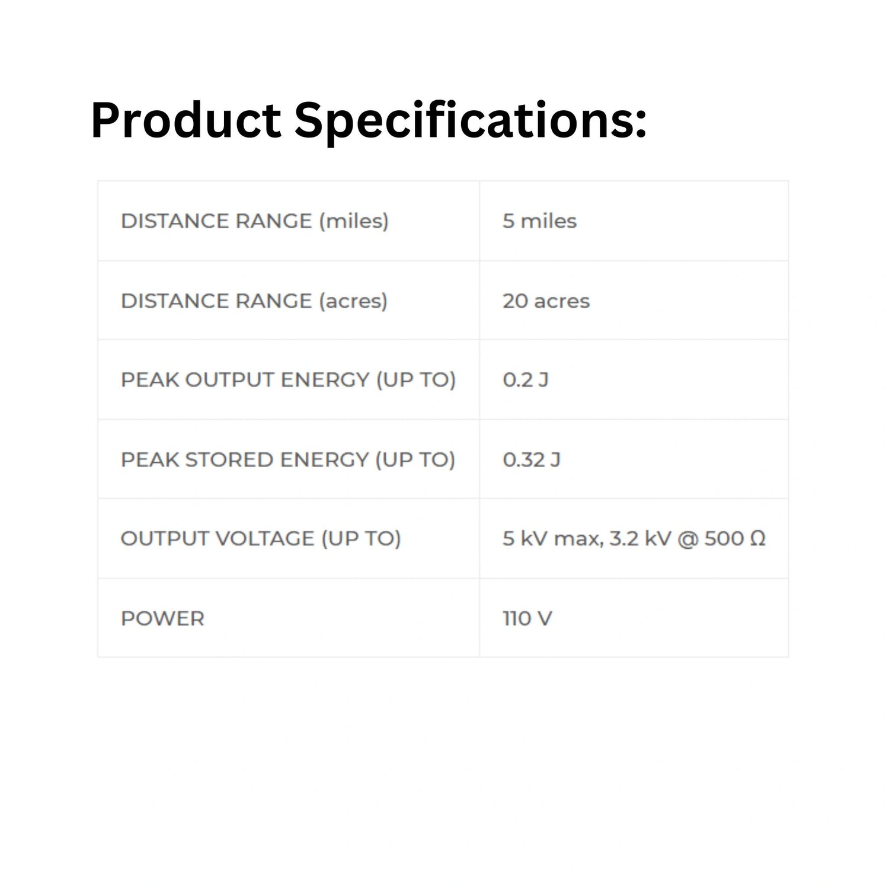Click the word "Product" in the heading
The image size is (889, 889).
pos(186,121)
